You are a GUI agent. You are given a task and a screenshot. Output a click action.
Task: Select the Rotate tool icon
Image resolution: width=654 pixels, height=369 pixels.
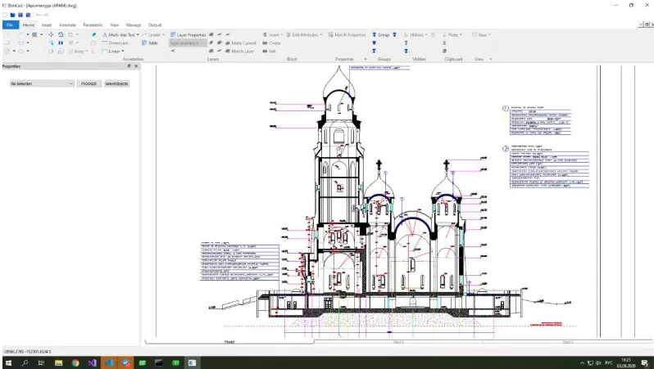coord(61,34)
